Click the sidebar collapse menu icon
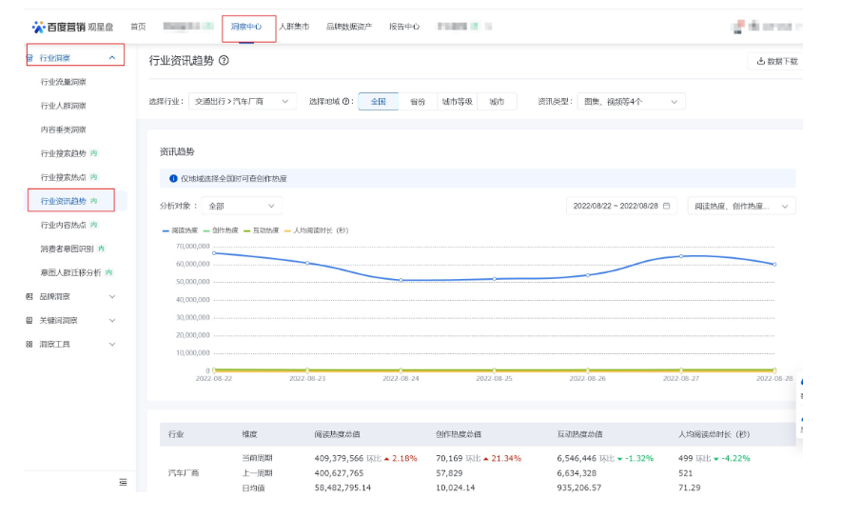 [x=123, y=482]
